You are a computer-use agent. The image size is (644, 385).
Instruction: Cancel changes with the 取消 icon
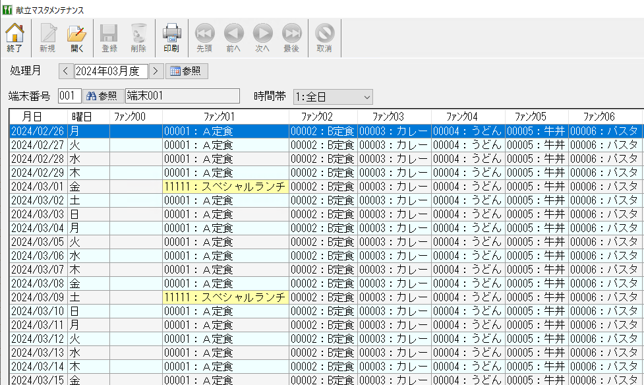[324, 38]
